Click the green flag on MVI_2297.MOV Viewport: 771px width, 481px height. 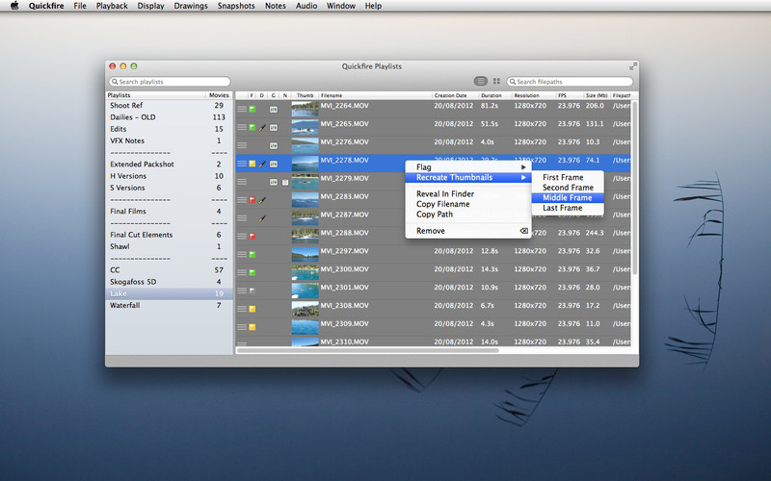tap(253, 254)
